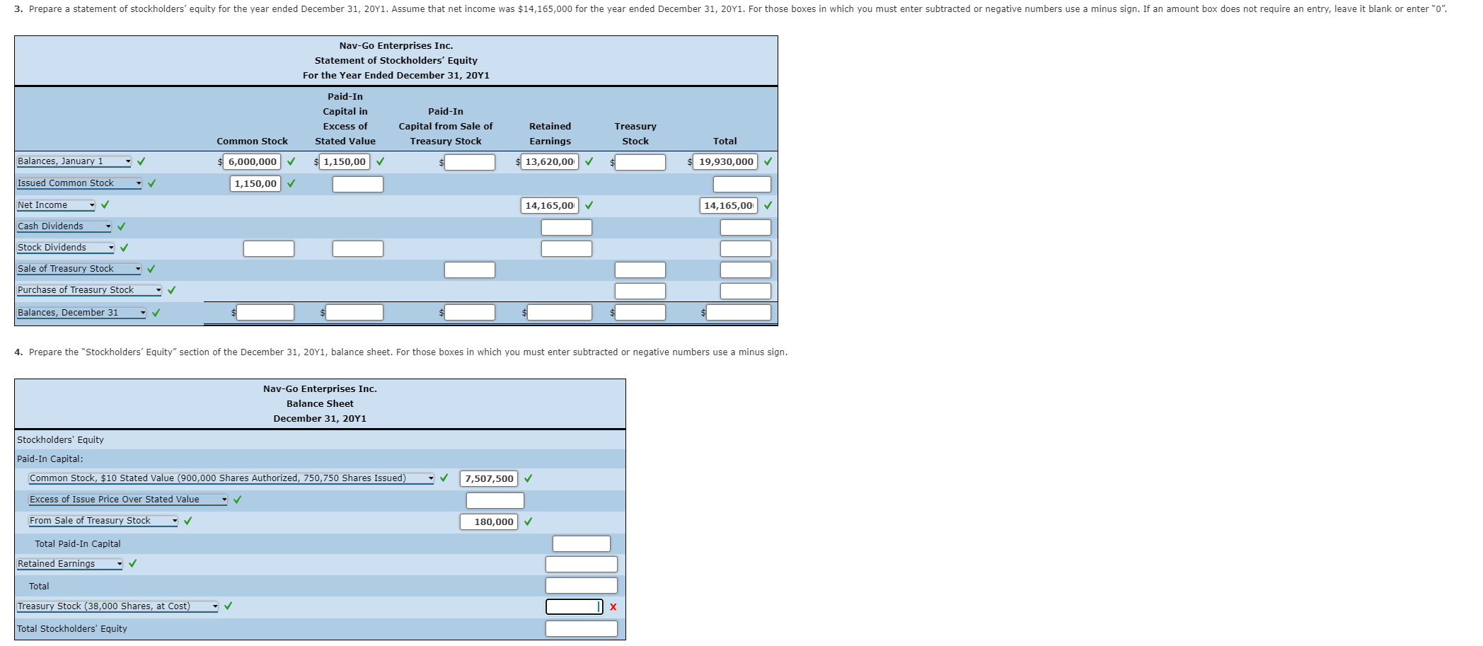Click the checkmark beside the 7,507,500 Common Stock amount
Viewport: 1483px width, 646px height.
tap(529, 479)
